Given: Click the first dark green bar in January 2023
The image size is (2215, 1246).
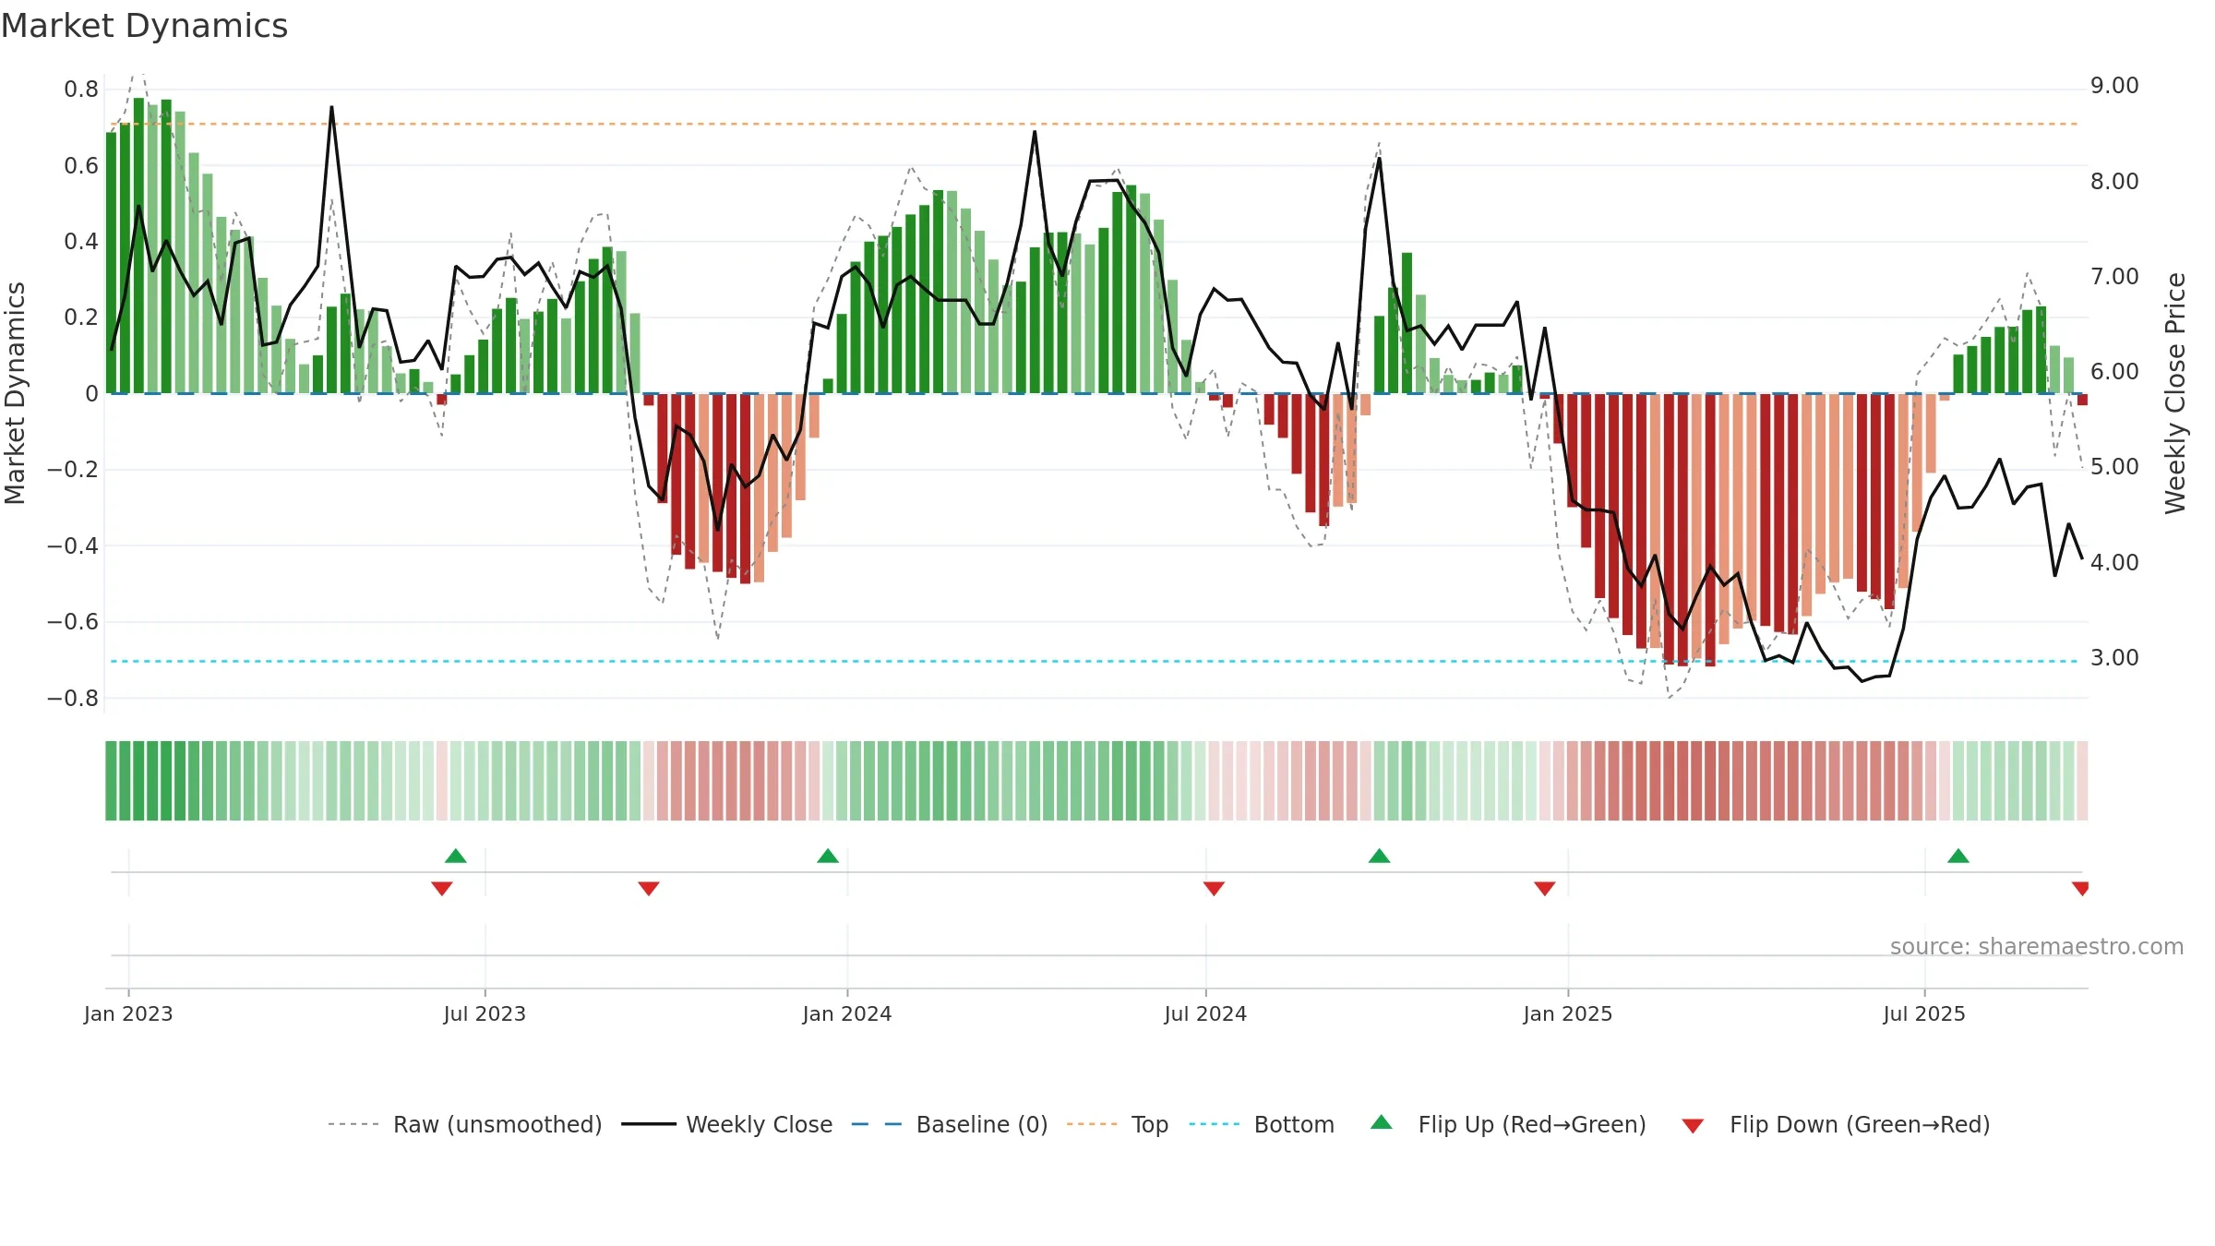Looking at the screenshot, I should pos(111,263).
